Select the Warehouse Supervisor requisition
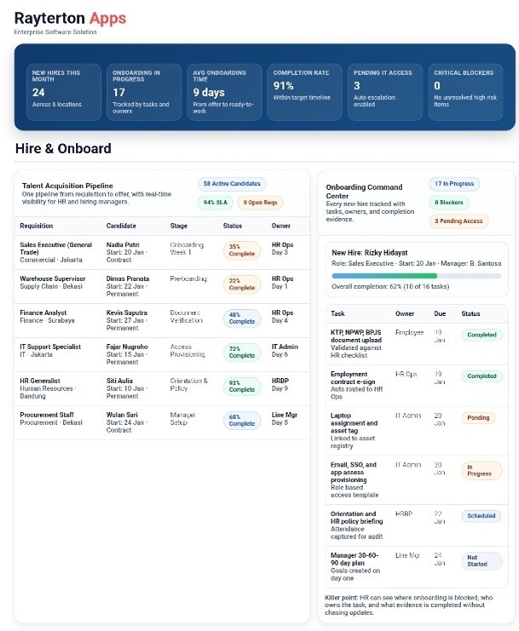 [x=52, y=278]
